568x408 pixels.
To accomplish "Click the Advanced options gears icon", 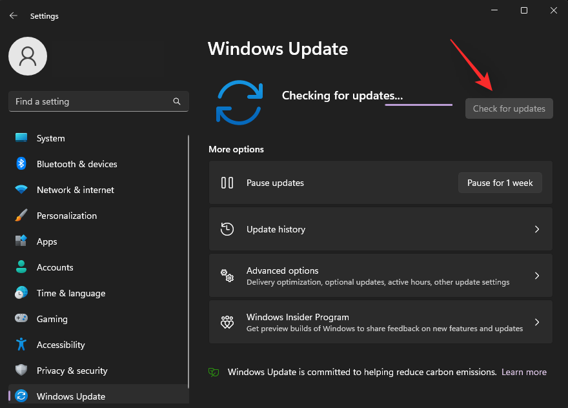I will pos(227,276).
